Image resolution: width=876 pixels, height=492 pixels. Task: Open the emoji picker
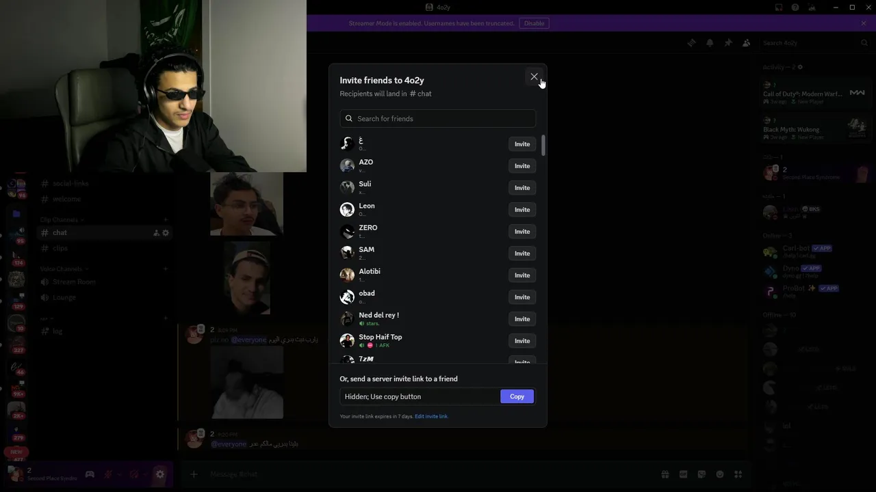click(x=720, y=474)
